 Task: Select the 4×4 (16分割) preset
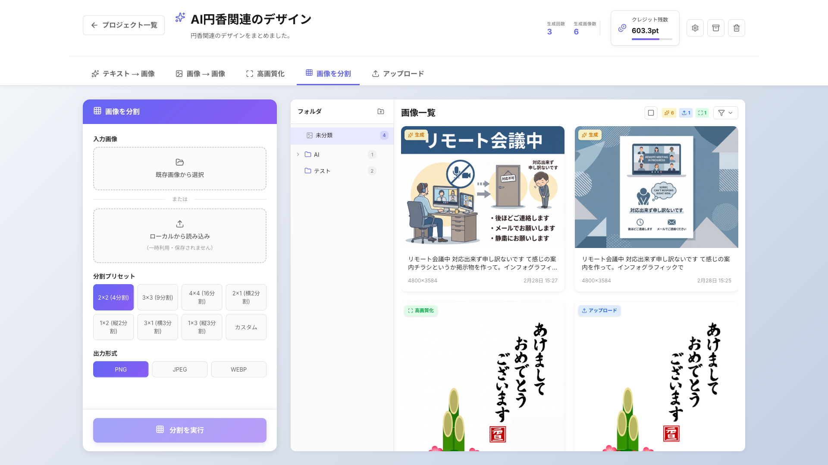click(x=202, y=297)
